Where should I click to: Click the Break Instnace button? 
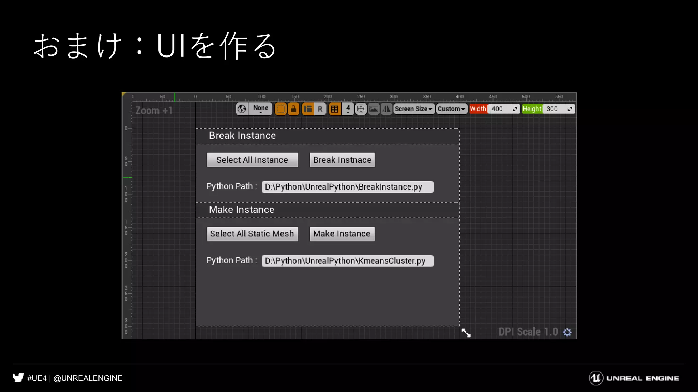point(342,160)
